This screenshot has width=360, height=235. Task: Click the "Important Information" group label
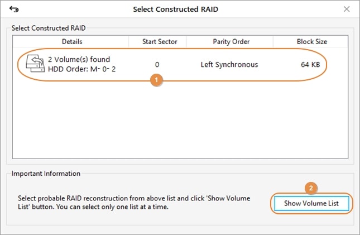coord(46,174)
